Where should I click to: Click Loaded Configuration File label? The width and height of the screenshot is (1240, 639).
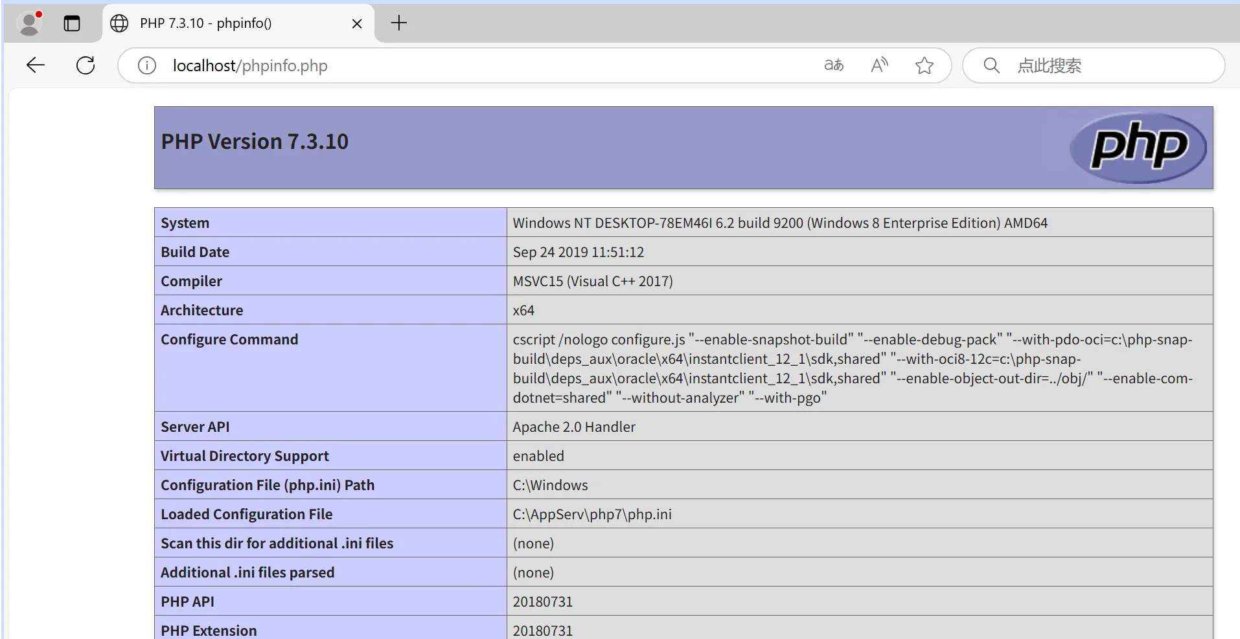tap(246, 514)
